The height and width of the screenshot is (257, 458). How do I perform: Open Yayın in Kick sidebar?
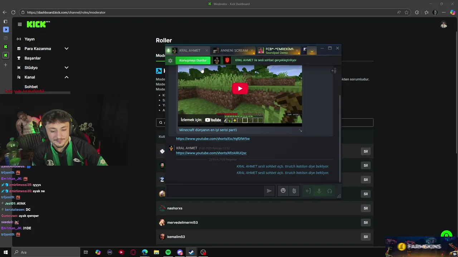(29, 39)
